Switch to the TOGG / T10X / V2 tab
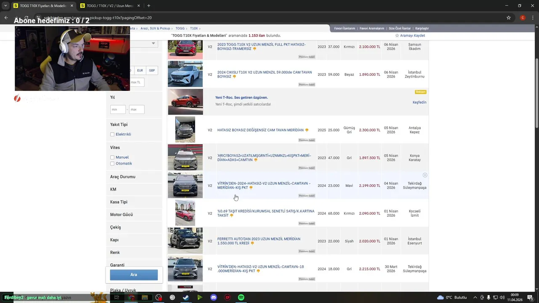The height and width of the screenshot is (303, 539). (x=110, y=6)
